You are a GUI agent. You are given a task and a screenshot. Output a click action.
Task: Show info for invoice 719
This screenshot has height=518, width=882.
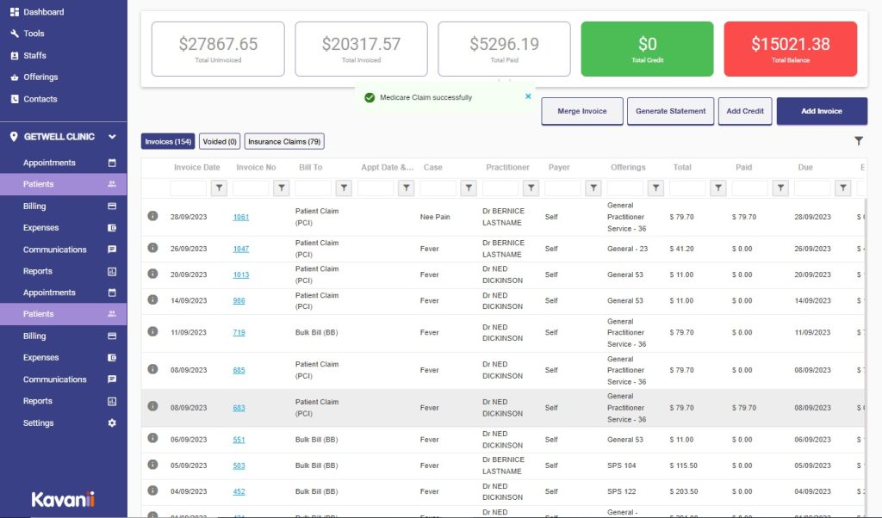(152, 332)
